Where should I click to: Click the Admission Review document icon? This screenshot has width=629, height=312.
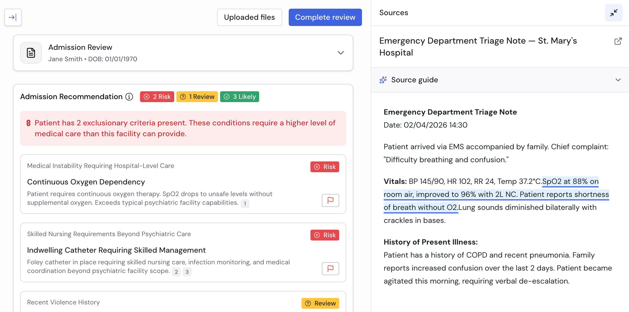(31, 53)
